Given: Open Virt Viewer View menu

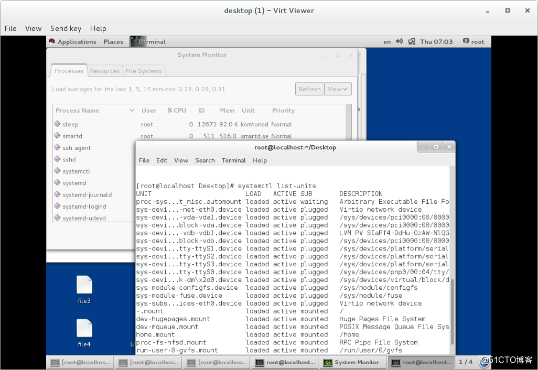Looking at the screenshot, I should [33, 28].
